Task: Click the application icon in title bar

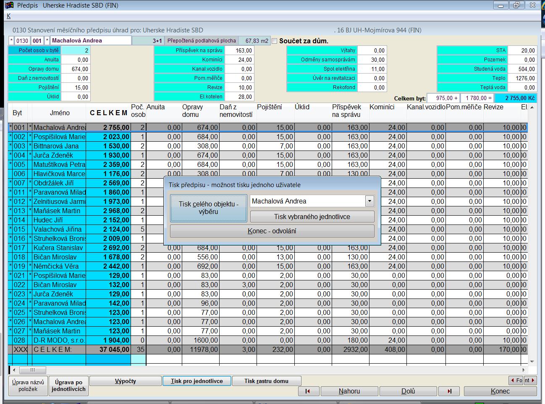Action: [x=9, y=5]
